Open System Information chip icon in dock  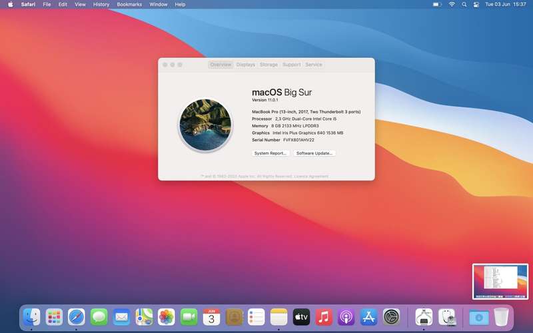pyautogui.click(x=424, y=317)
